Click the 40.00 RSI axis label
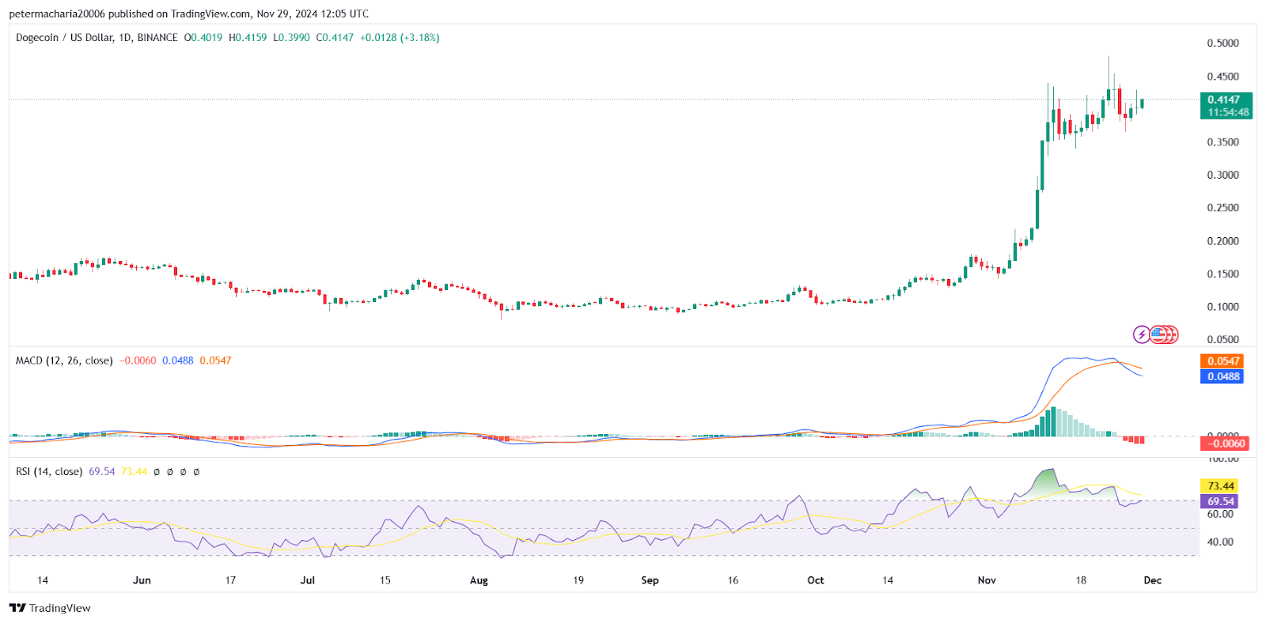 click(1220, 542)
